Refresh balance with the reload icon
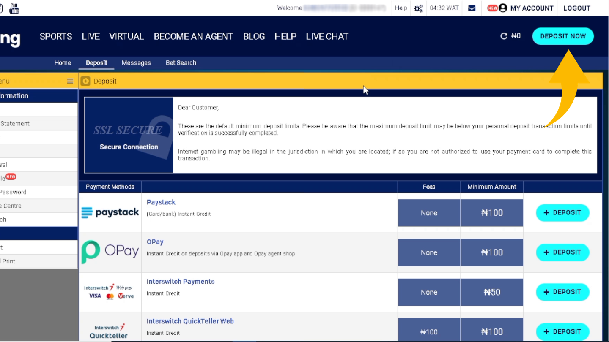 pos(504,36)
